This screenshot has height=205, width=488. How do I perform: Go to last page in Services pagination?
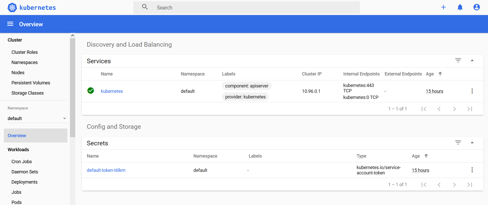470,109
